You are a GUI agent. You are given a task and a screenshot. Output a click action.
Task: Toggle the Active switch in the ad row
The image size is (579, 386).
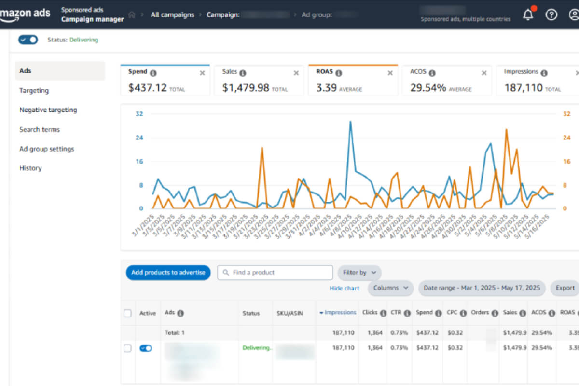click(x=145, y=348)
